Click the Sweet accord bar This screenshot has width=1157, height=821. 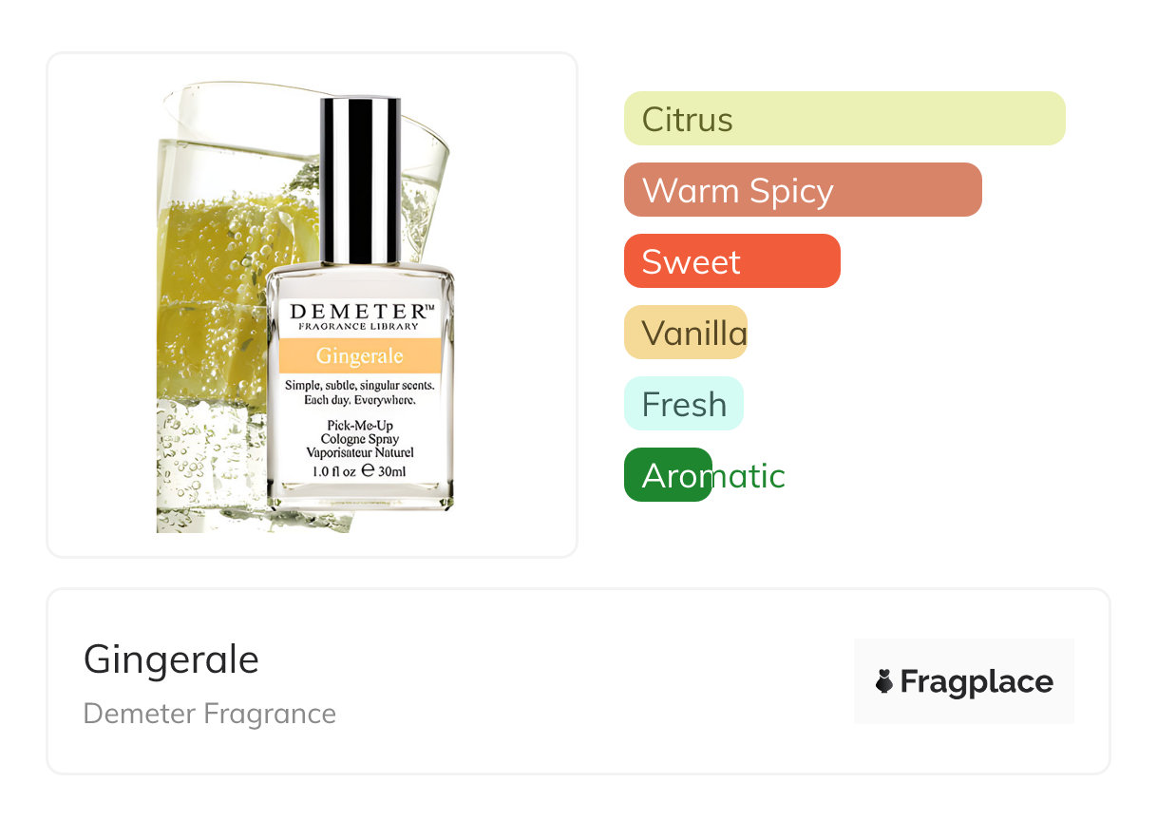coord(732,261)
